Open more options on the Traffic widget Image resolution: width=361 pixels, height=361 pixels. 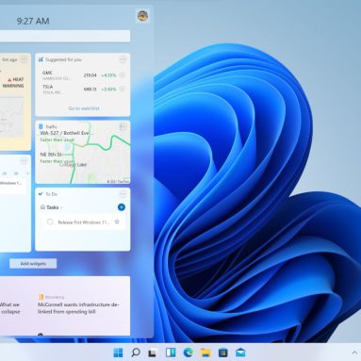tap(123, 126)
